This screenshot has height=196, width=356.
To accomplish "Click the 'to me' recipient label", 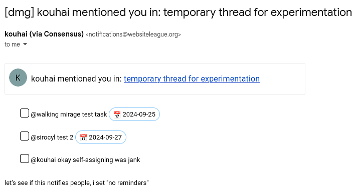I will 12,44.
